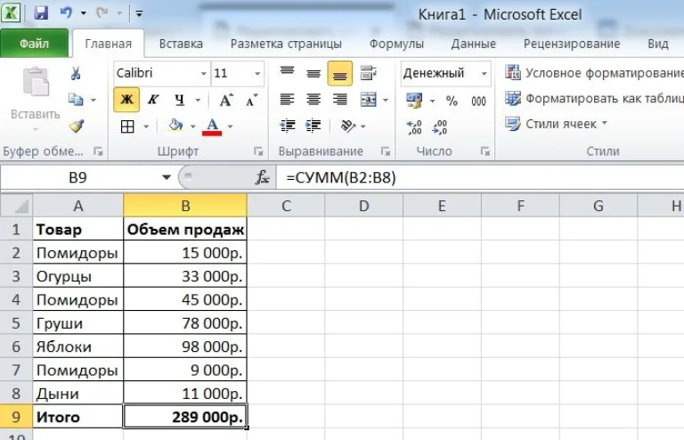Expand the Name Box dropdown arrow

coord(167,177)
